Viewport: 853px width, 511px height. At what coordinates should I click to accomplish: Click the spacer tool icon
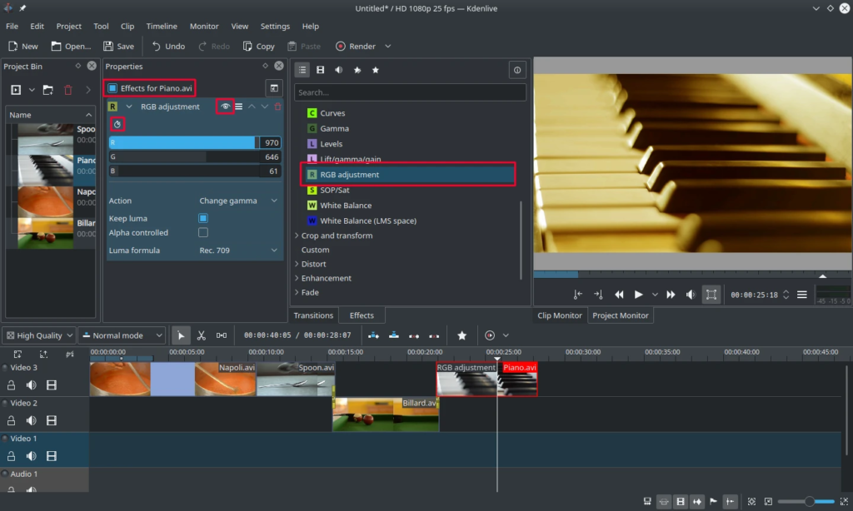[x=222, y=335]
